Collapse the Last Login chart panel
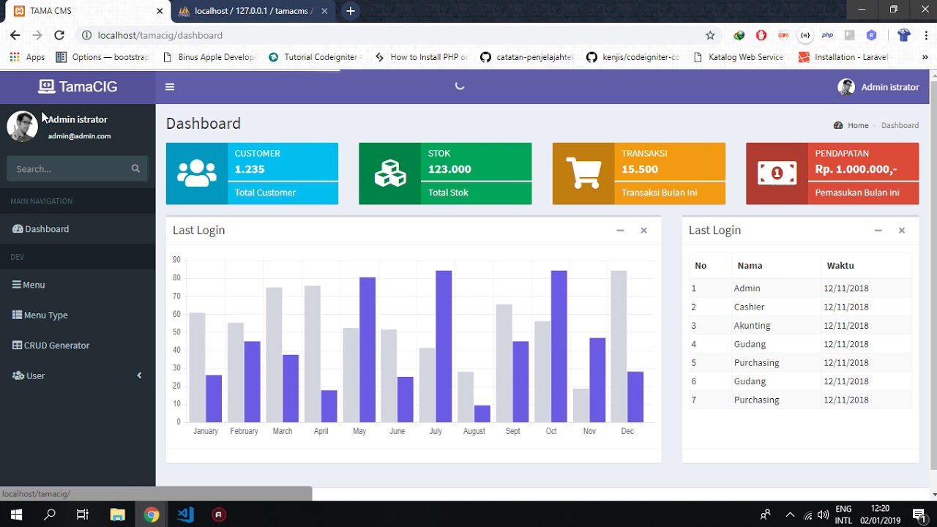Image resolution: width=937 pixels, height=527 pixels. 620,231
